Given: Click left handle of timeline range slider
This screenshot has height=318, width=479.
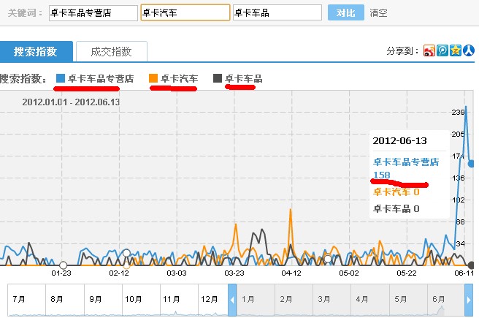Looking at the screenshot, I should (x=232, y=300).
